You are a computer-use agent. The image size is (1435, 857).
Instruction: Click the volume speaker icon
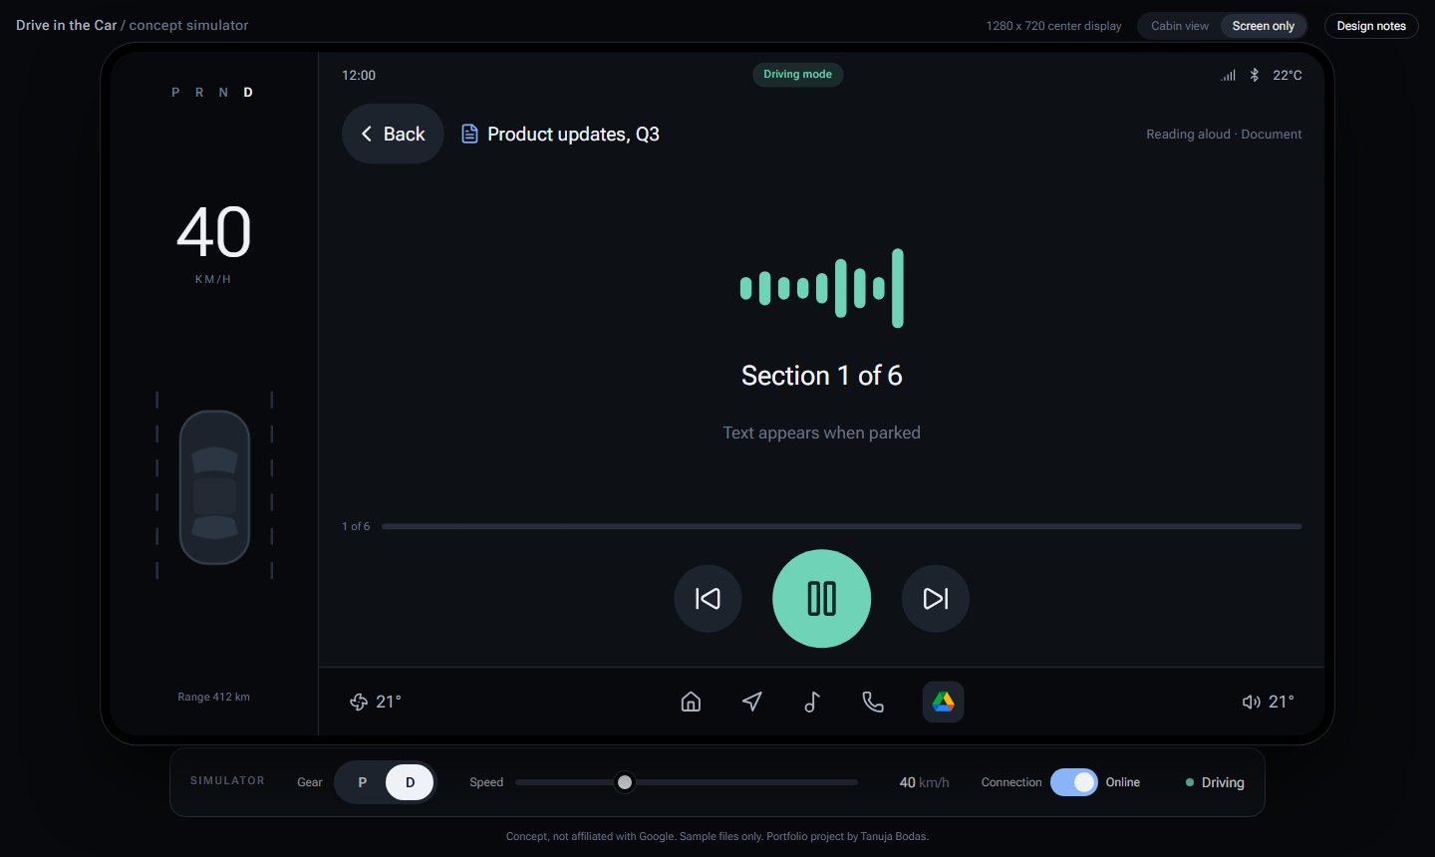tap(1252, 702)
